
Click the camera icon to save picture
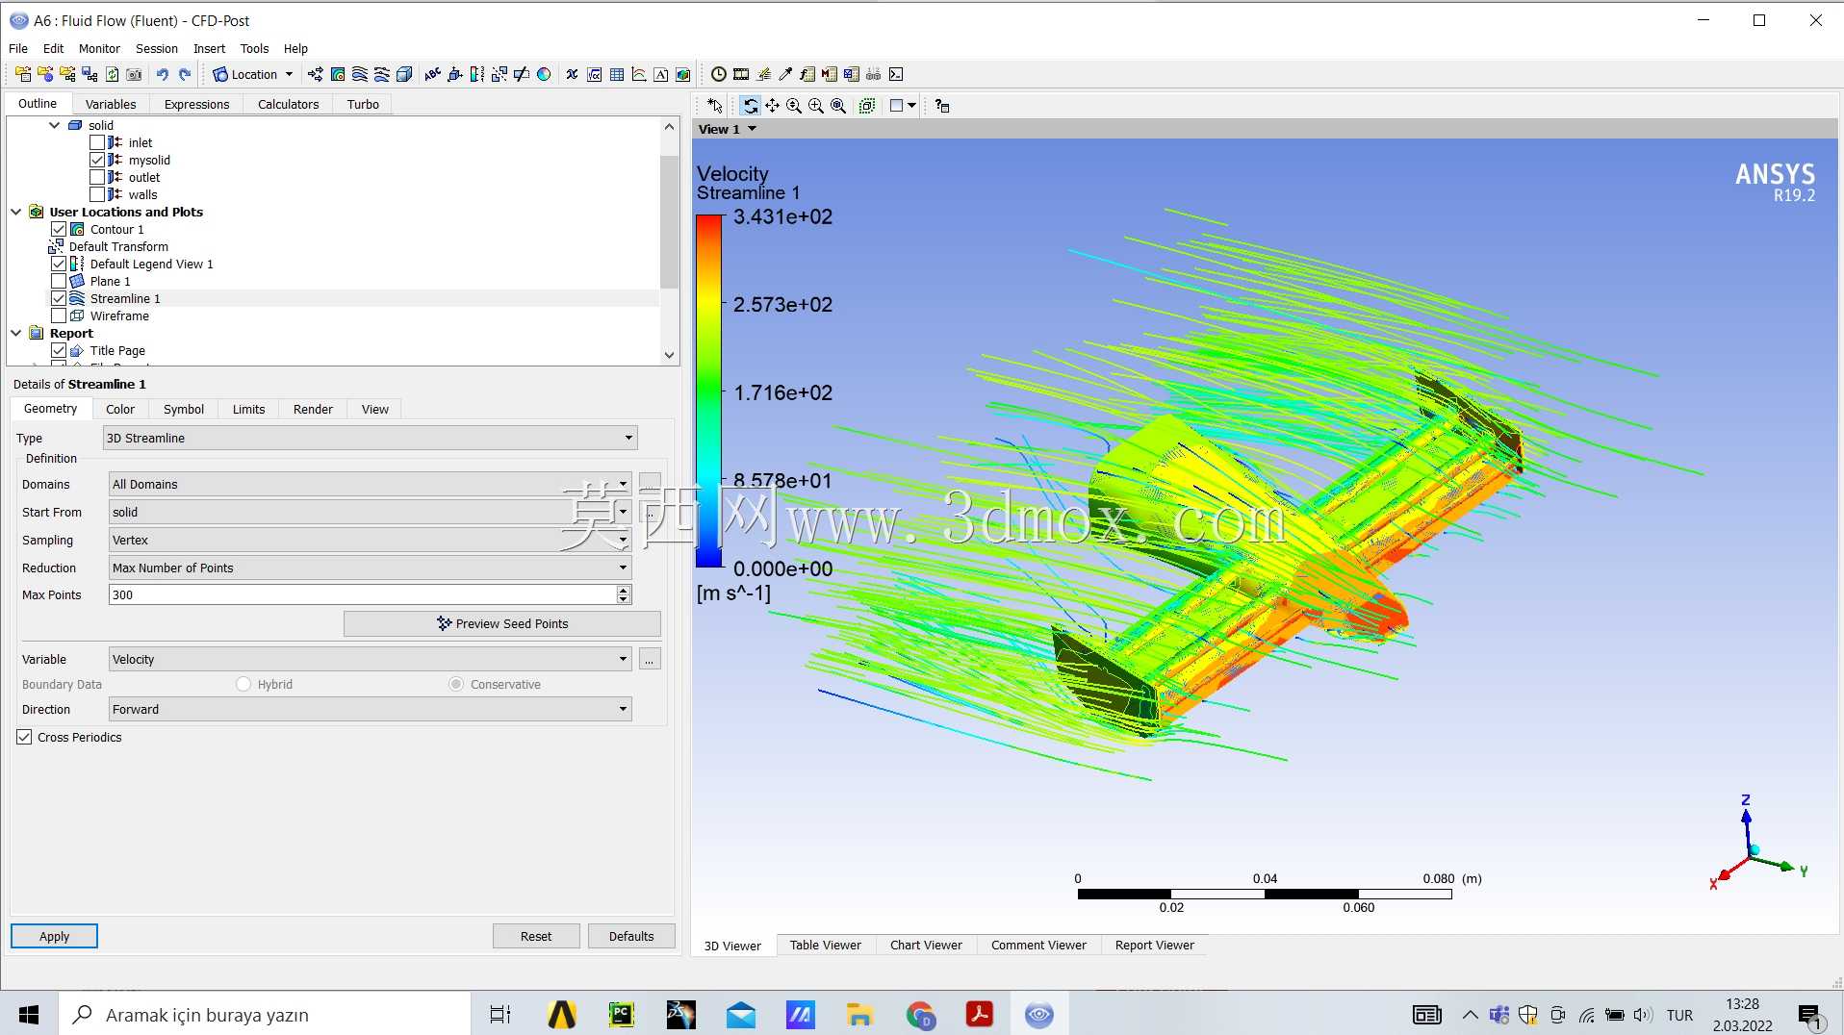(134, 74)
